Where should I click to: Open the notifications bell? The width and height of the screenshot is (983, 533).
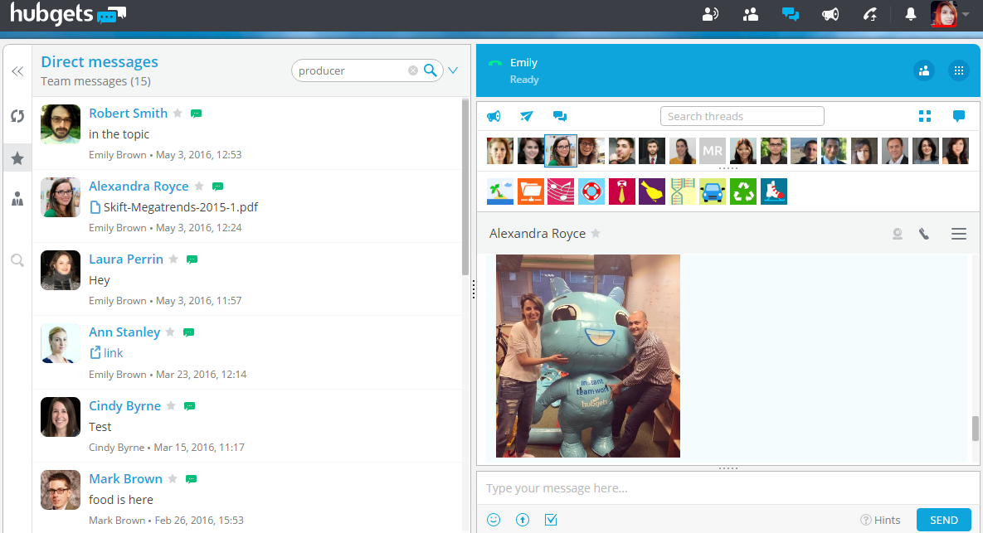tap(911, 14)
